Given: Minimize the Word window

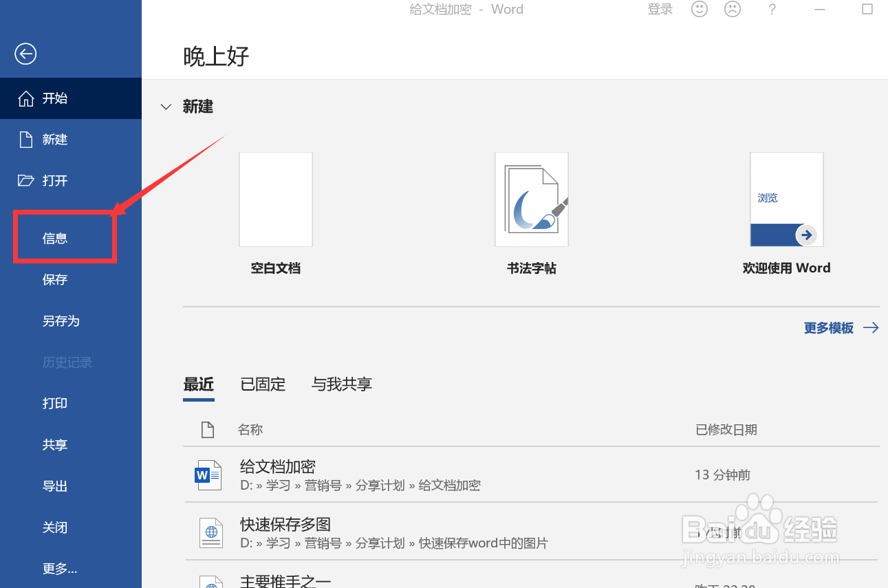Looking at the screenshot, I should (820, 10).
